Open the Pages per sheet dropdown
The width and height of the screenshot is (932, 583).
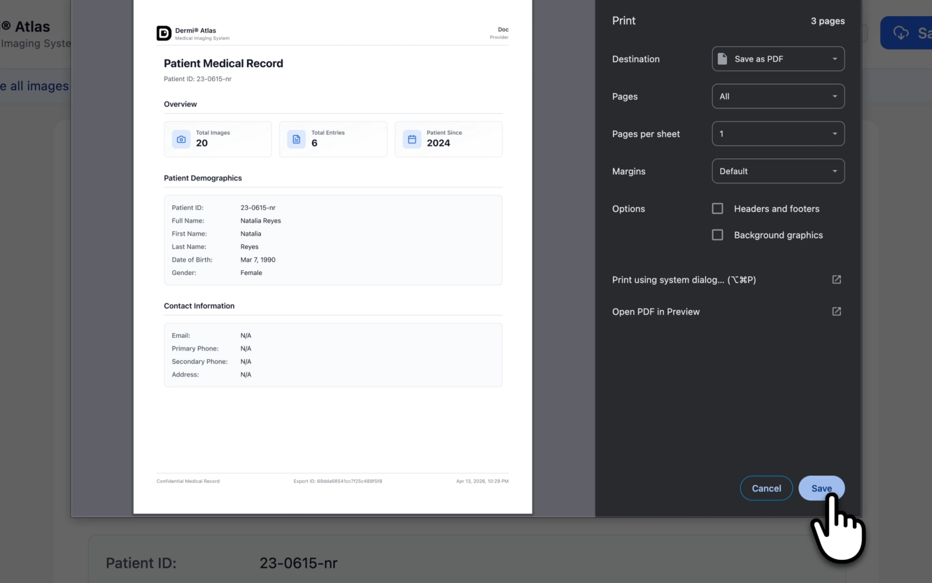click(x=778, y=134)
